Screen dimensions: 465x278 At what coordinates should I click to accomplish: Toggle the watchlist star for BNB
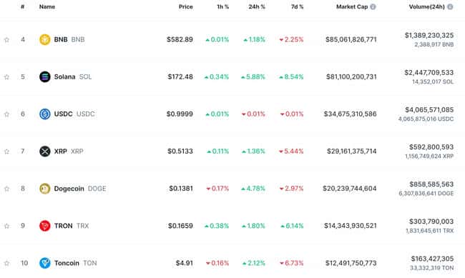(6, 40)
